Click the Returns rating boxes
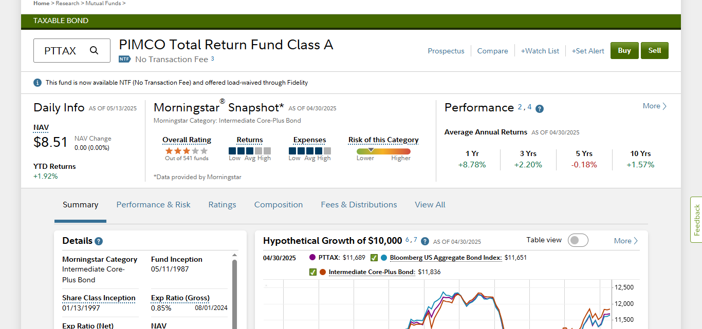The width and height of the screenshot is (702, 329). (249, 151)
